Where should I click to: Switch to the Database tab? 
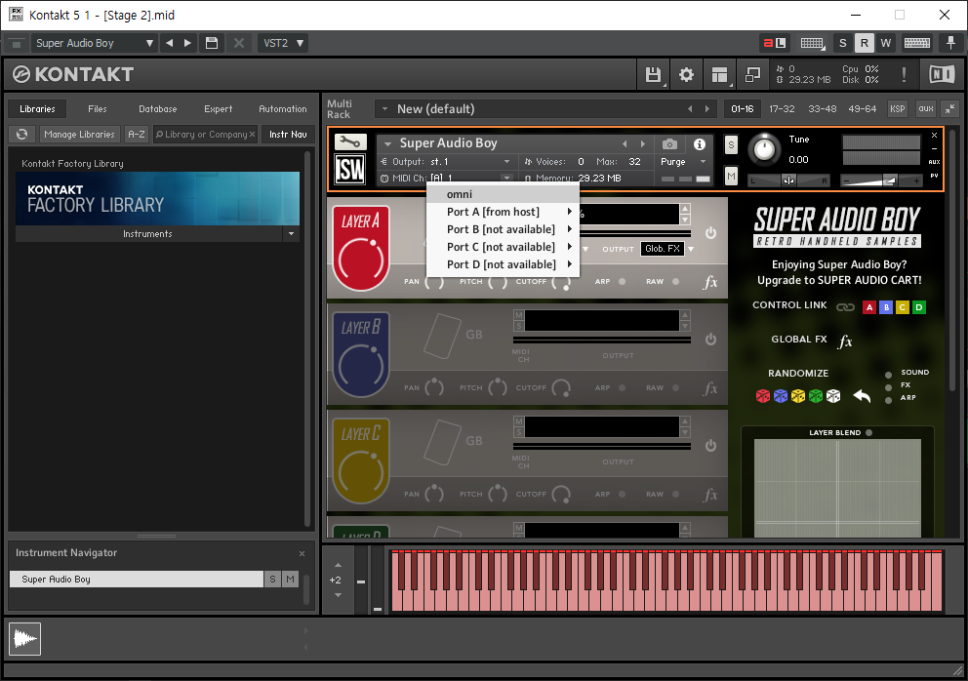(x=157, y=109)
